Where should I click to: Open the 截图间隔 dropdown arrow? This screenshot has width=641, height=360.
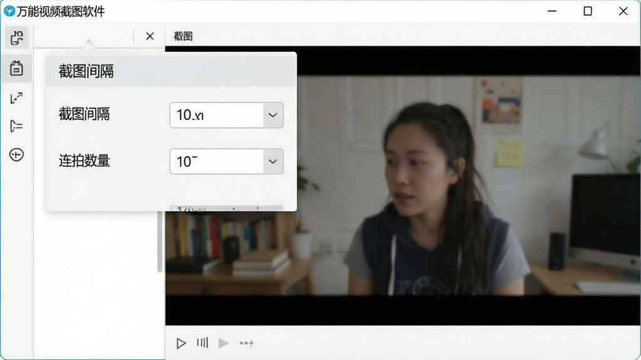273,115
